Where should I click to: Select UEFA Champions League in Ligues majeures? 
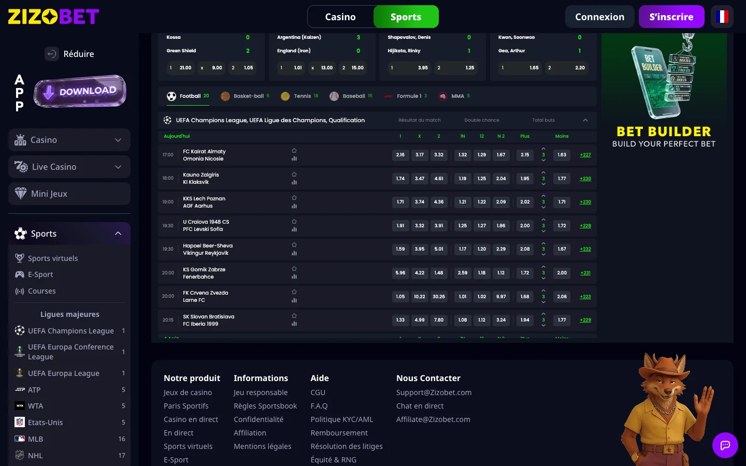(69, 331)
